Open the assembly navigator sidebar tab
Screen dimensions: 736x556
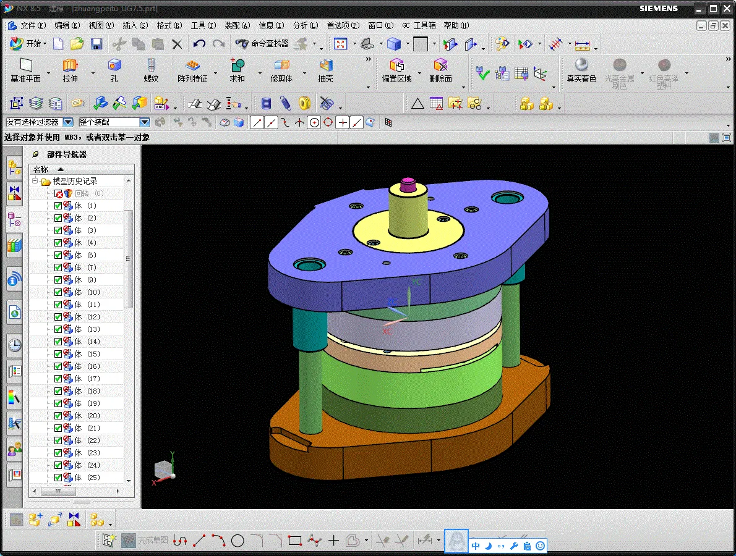pos(15,167)
